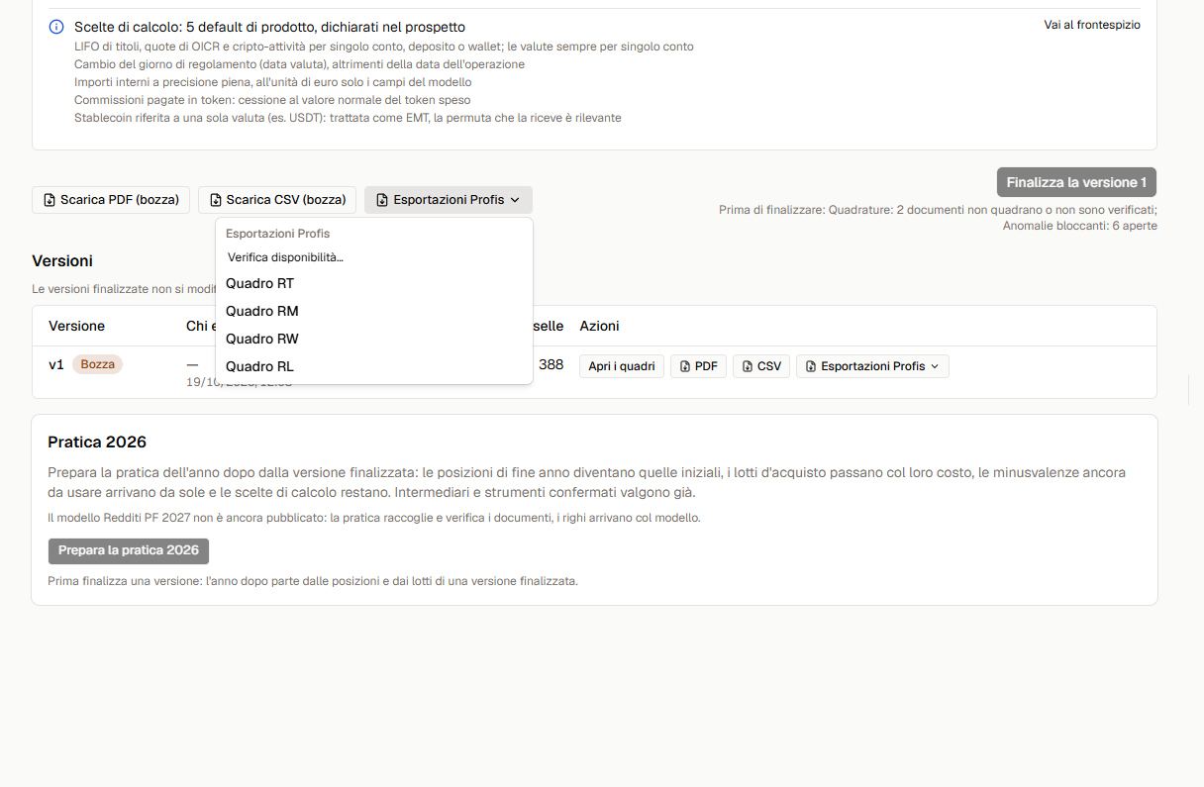Viewport: 1204px width, 787px height.
Task: Click the Pratica 2026 heading
Action: [97, 442]
